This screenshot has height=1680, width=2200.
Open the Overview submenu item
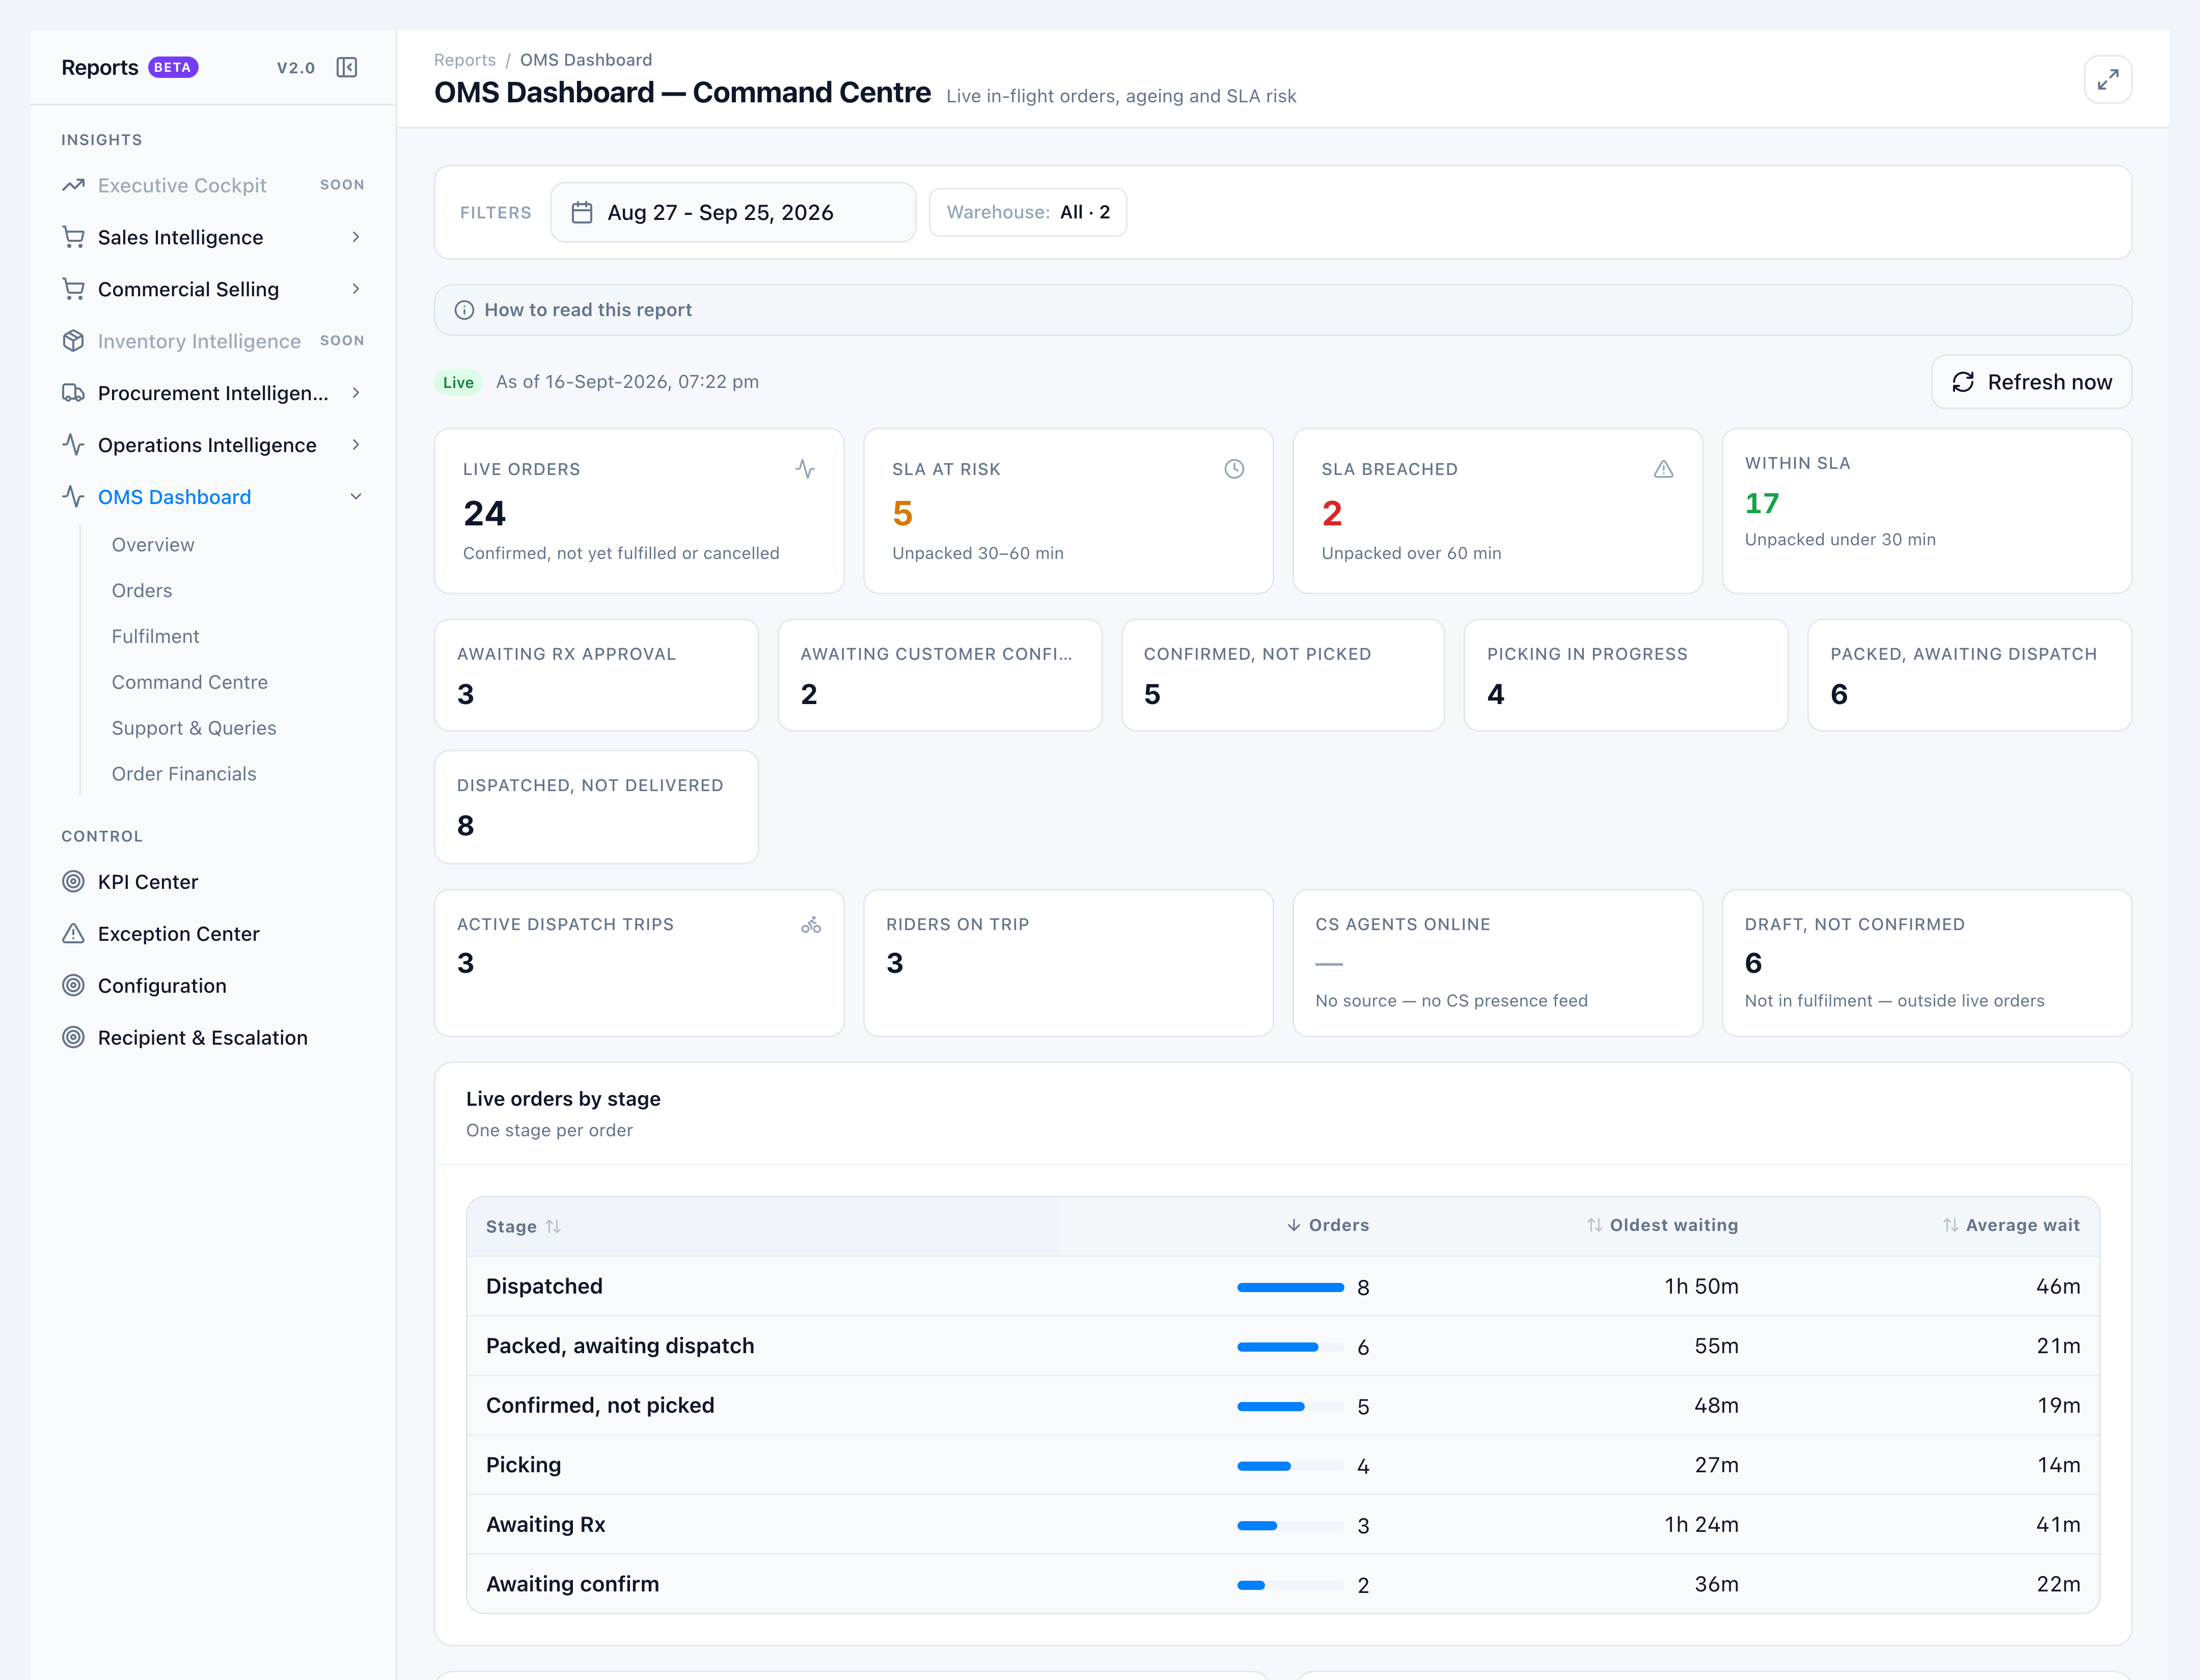tap(153, 545)
